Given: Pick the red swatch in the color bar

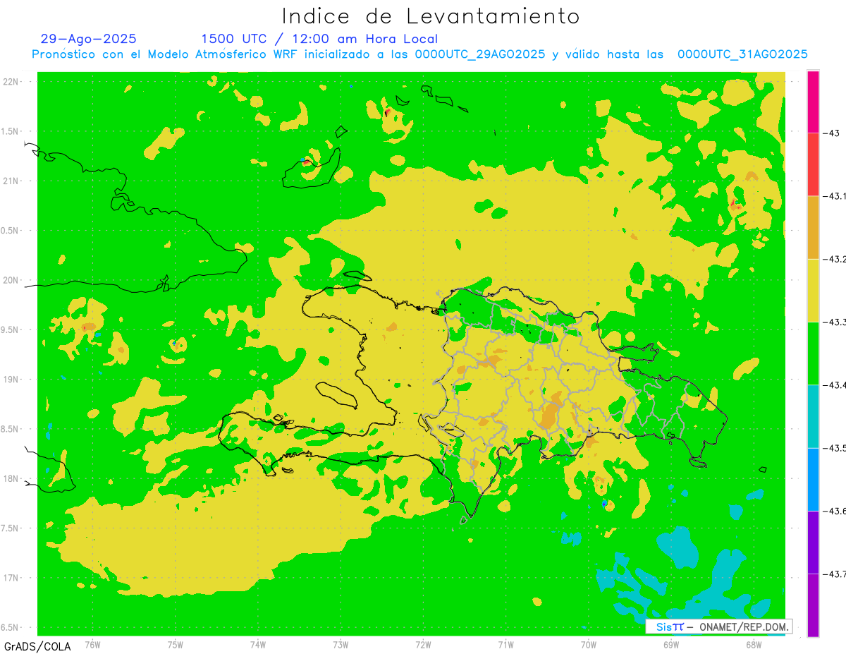Looking at the screenshot, I should [x=813, y=164].
